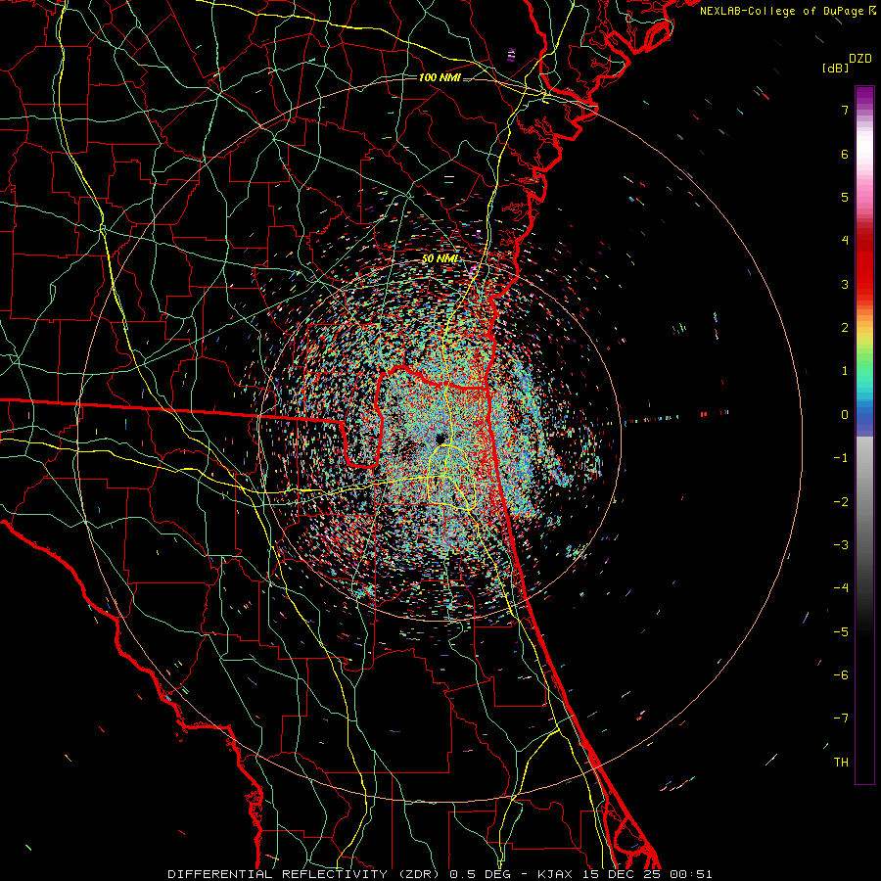Image resolution: width=881 pixels, height=881 pixels.
Task: Pick the -5 dB scale label
Action: coord(841,632)
